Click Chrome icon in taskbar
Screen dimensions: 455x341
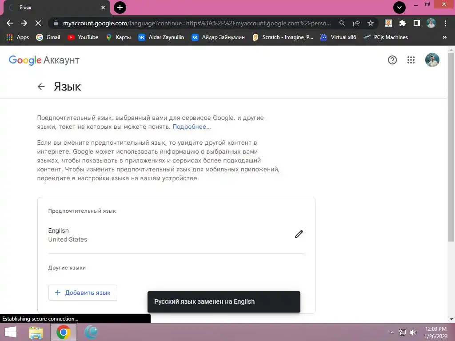64,332
